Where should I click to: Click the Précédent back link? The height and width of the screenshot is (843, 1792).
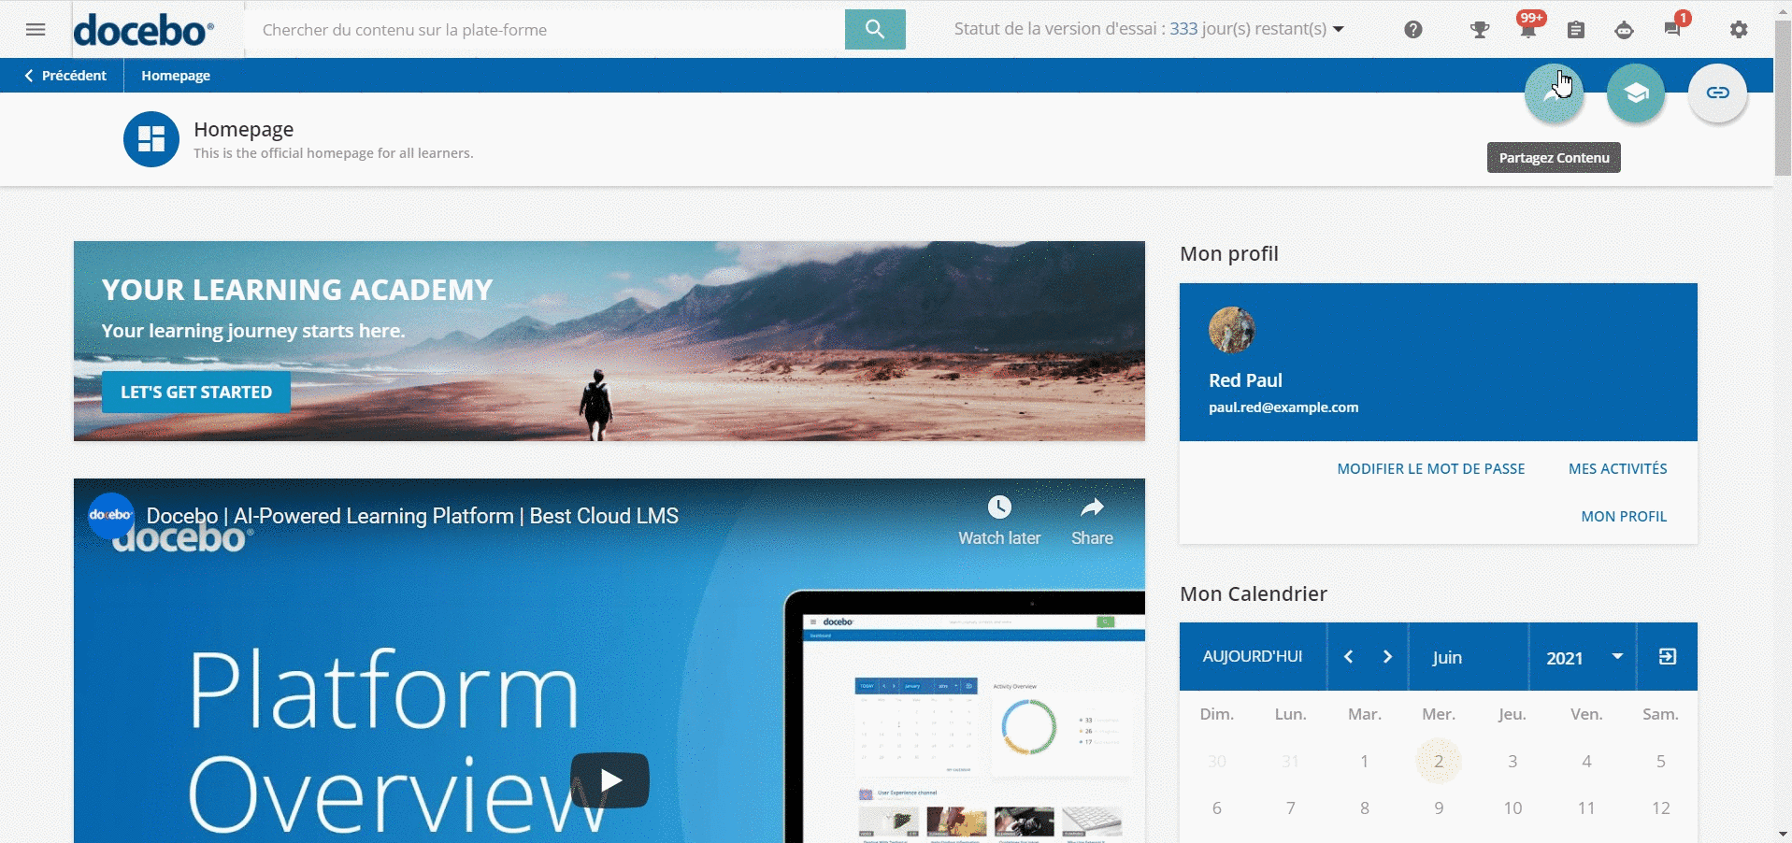pos(65,76)
